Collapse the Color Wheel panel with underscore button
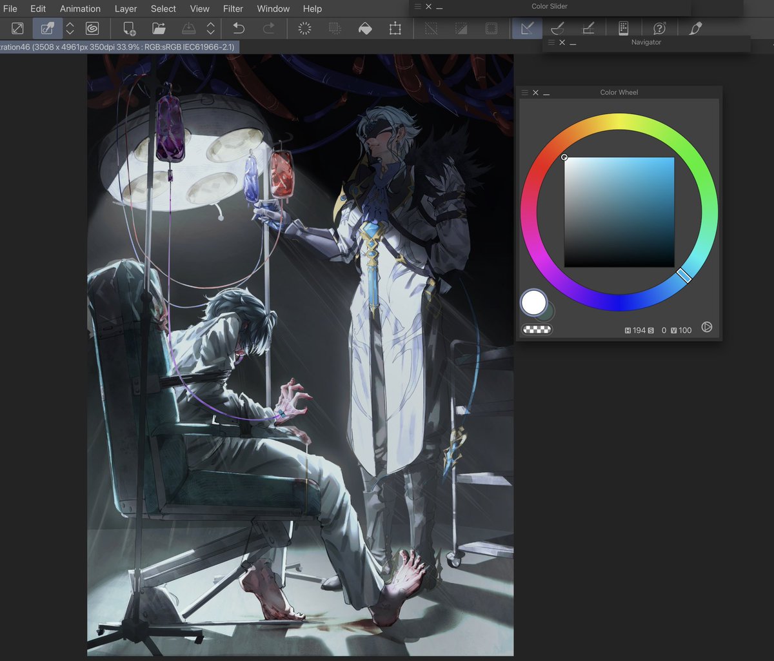774x661 pixels. (546, 94)
